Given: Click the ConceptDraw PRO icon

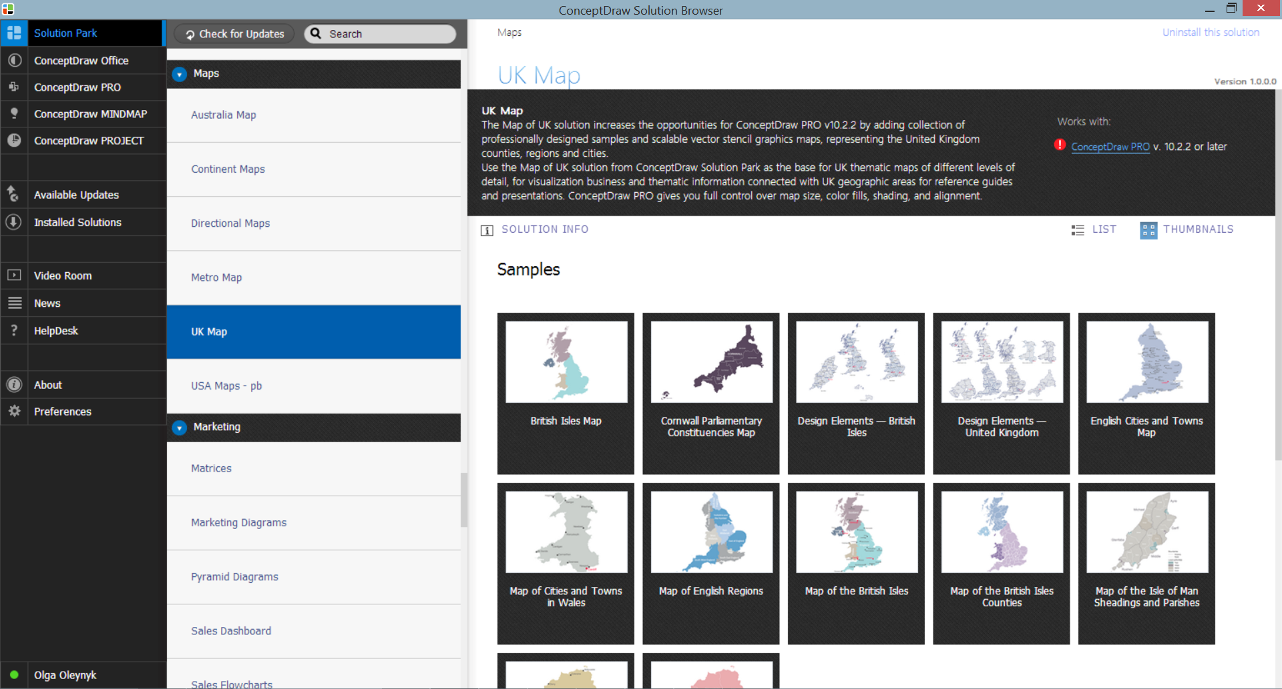Looking at the screenshot, I should coord(14,87).
